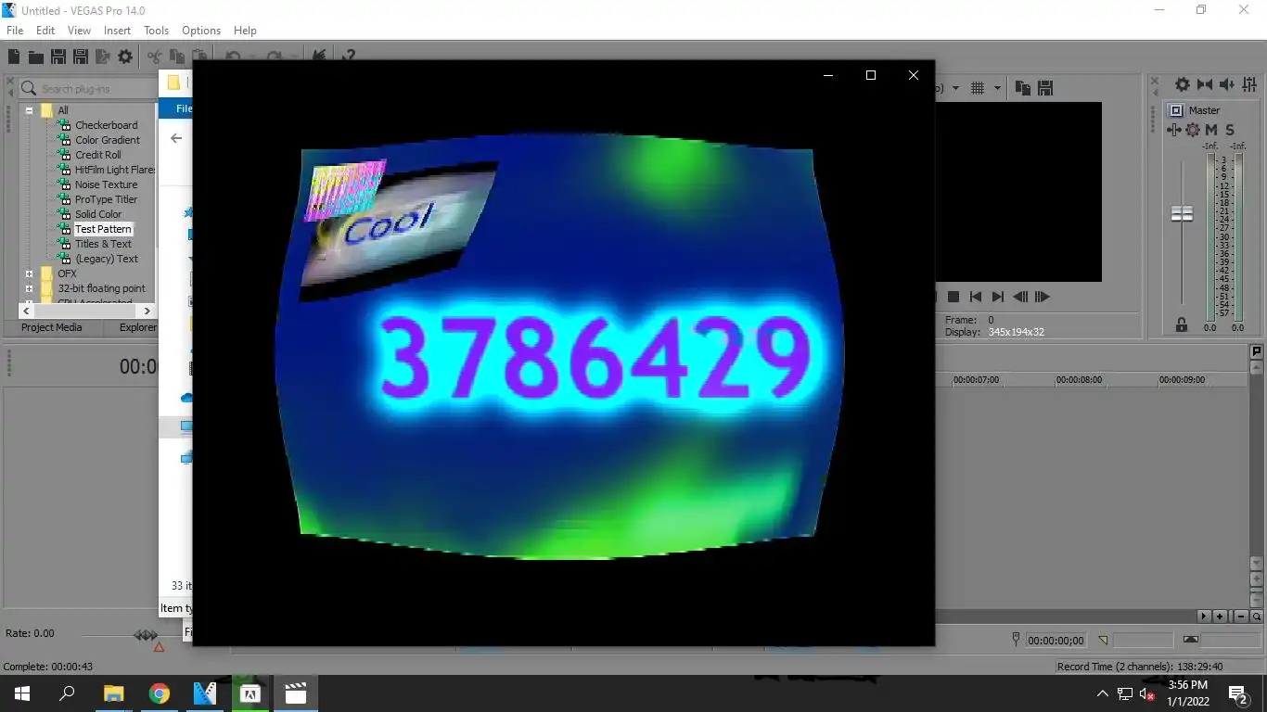The height and width of the screenshot is (712, 1267).
Task: Click the Downmix output icon in Master Bus
Action: (1205, 84)
